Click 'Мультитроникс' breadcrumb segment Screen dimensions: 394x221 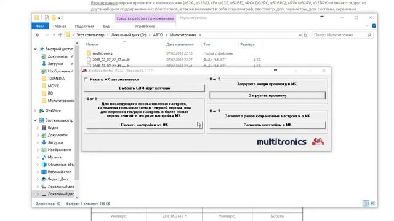(x=183, y=35)
